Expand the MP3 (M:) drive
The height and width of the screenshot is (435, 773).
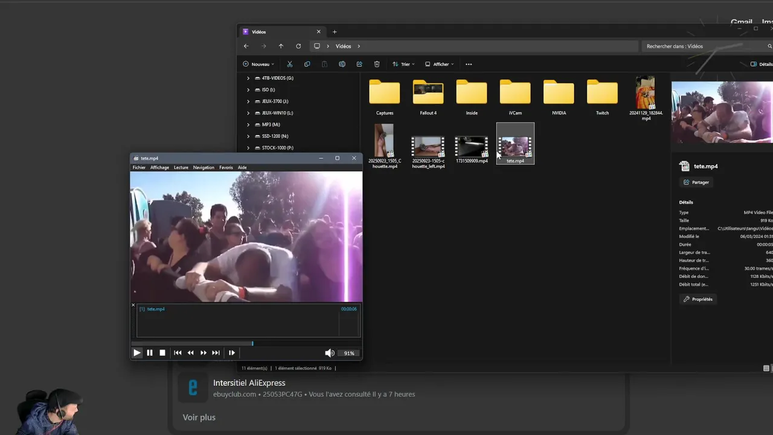coord(248,124)
